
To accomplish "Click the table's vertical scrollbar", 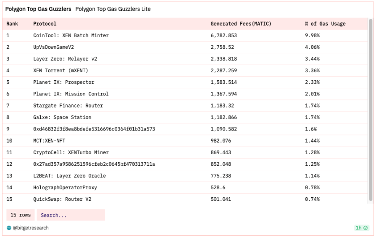I will [371, 110].
